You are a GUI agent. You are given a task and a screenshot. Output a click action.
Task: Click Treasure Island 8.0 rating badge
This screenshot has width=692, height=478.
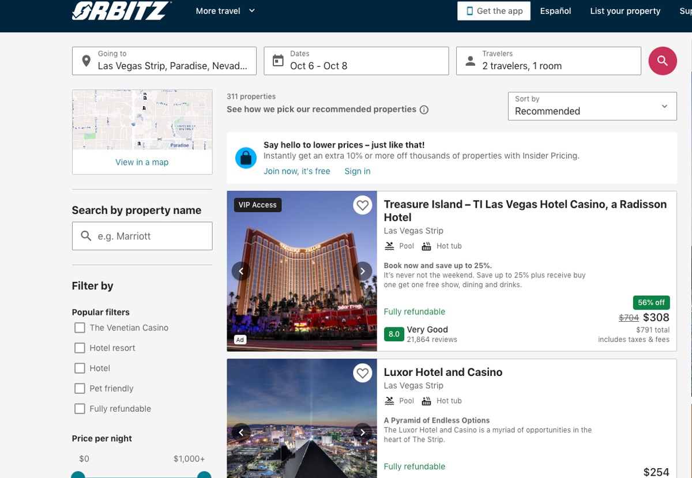(394, 334)
